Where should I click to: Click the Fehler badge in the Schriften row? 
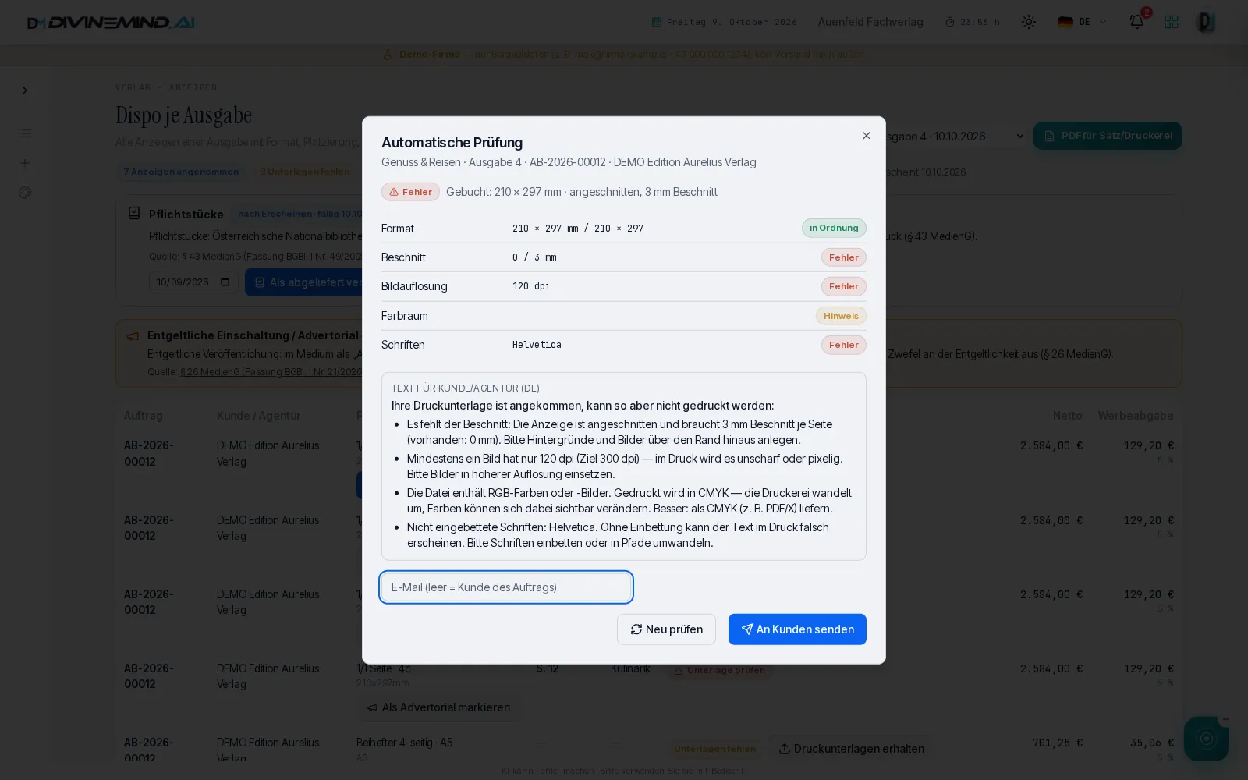point(843,345)
